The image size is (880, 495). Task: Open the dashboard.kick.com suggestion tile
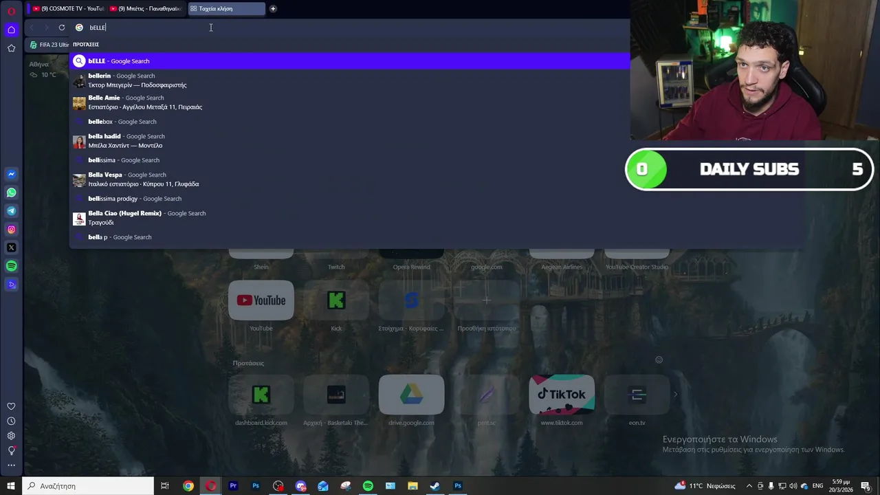tap(261, 395)
